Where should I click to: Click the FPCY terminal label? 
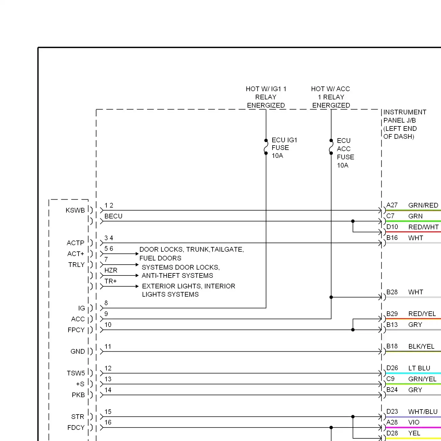click(76, 330)
